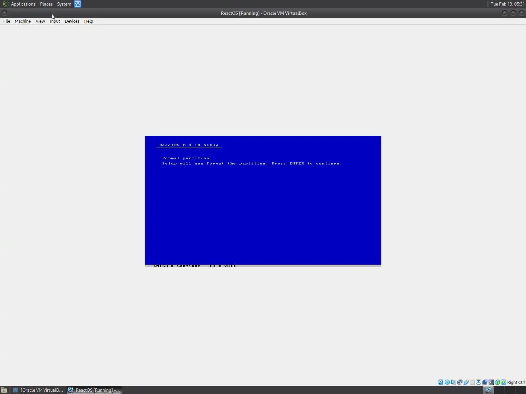Open the File menu
Image resolution: width=526 pixels, height=394 pixels.
click(x=7, y=21)
